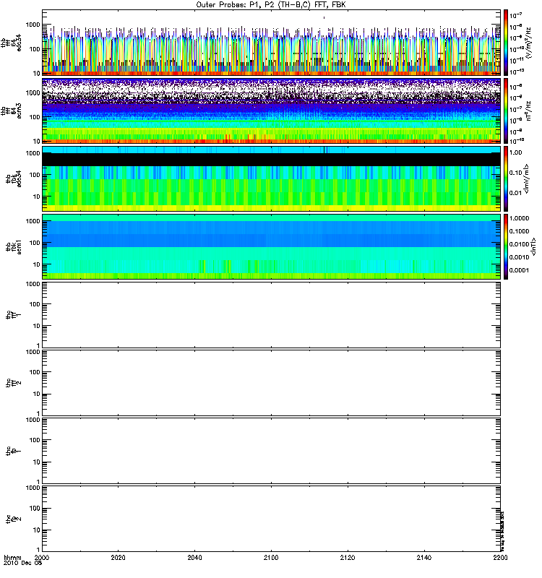This screenshot has height=578, width=542.
Task: Click the 0.0010 tick on <|nT|> colorbar
Action: point(519,257)
